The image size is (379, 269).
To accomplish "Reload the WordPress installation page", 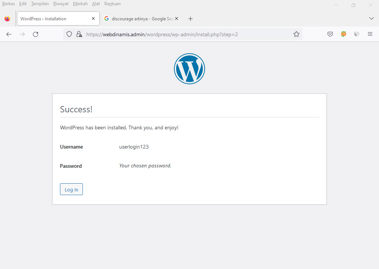I will 36,34.
